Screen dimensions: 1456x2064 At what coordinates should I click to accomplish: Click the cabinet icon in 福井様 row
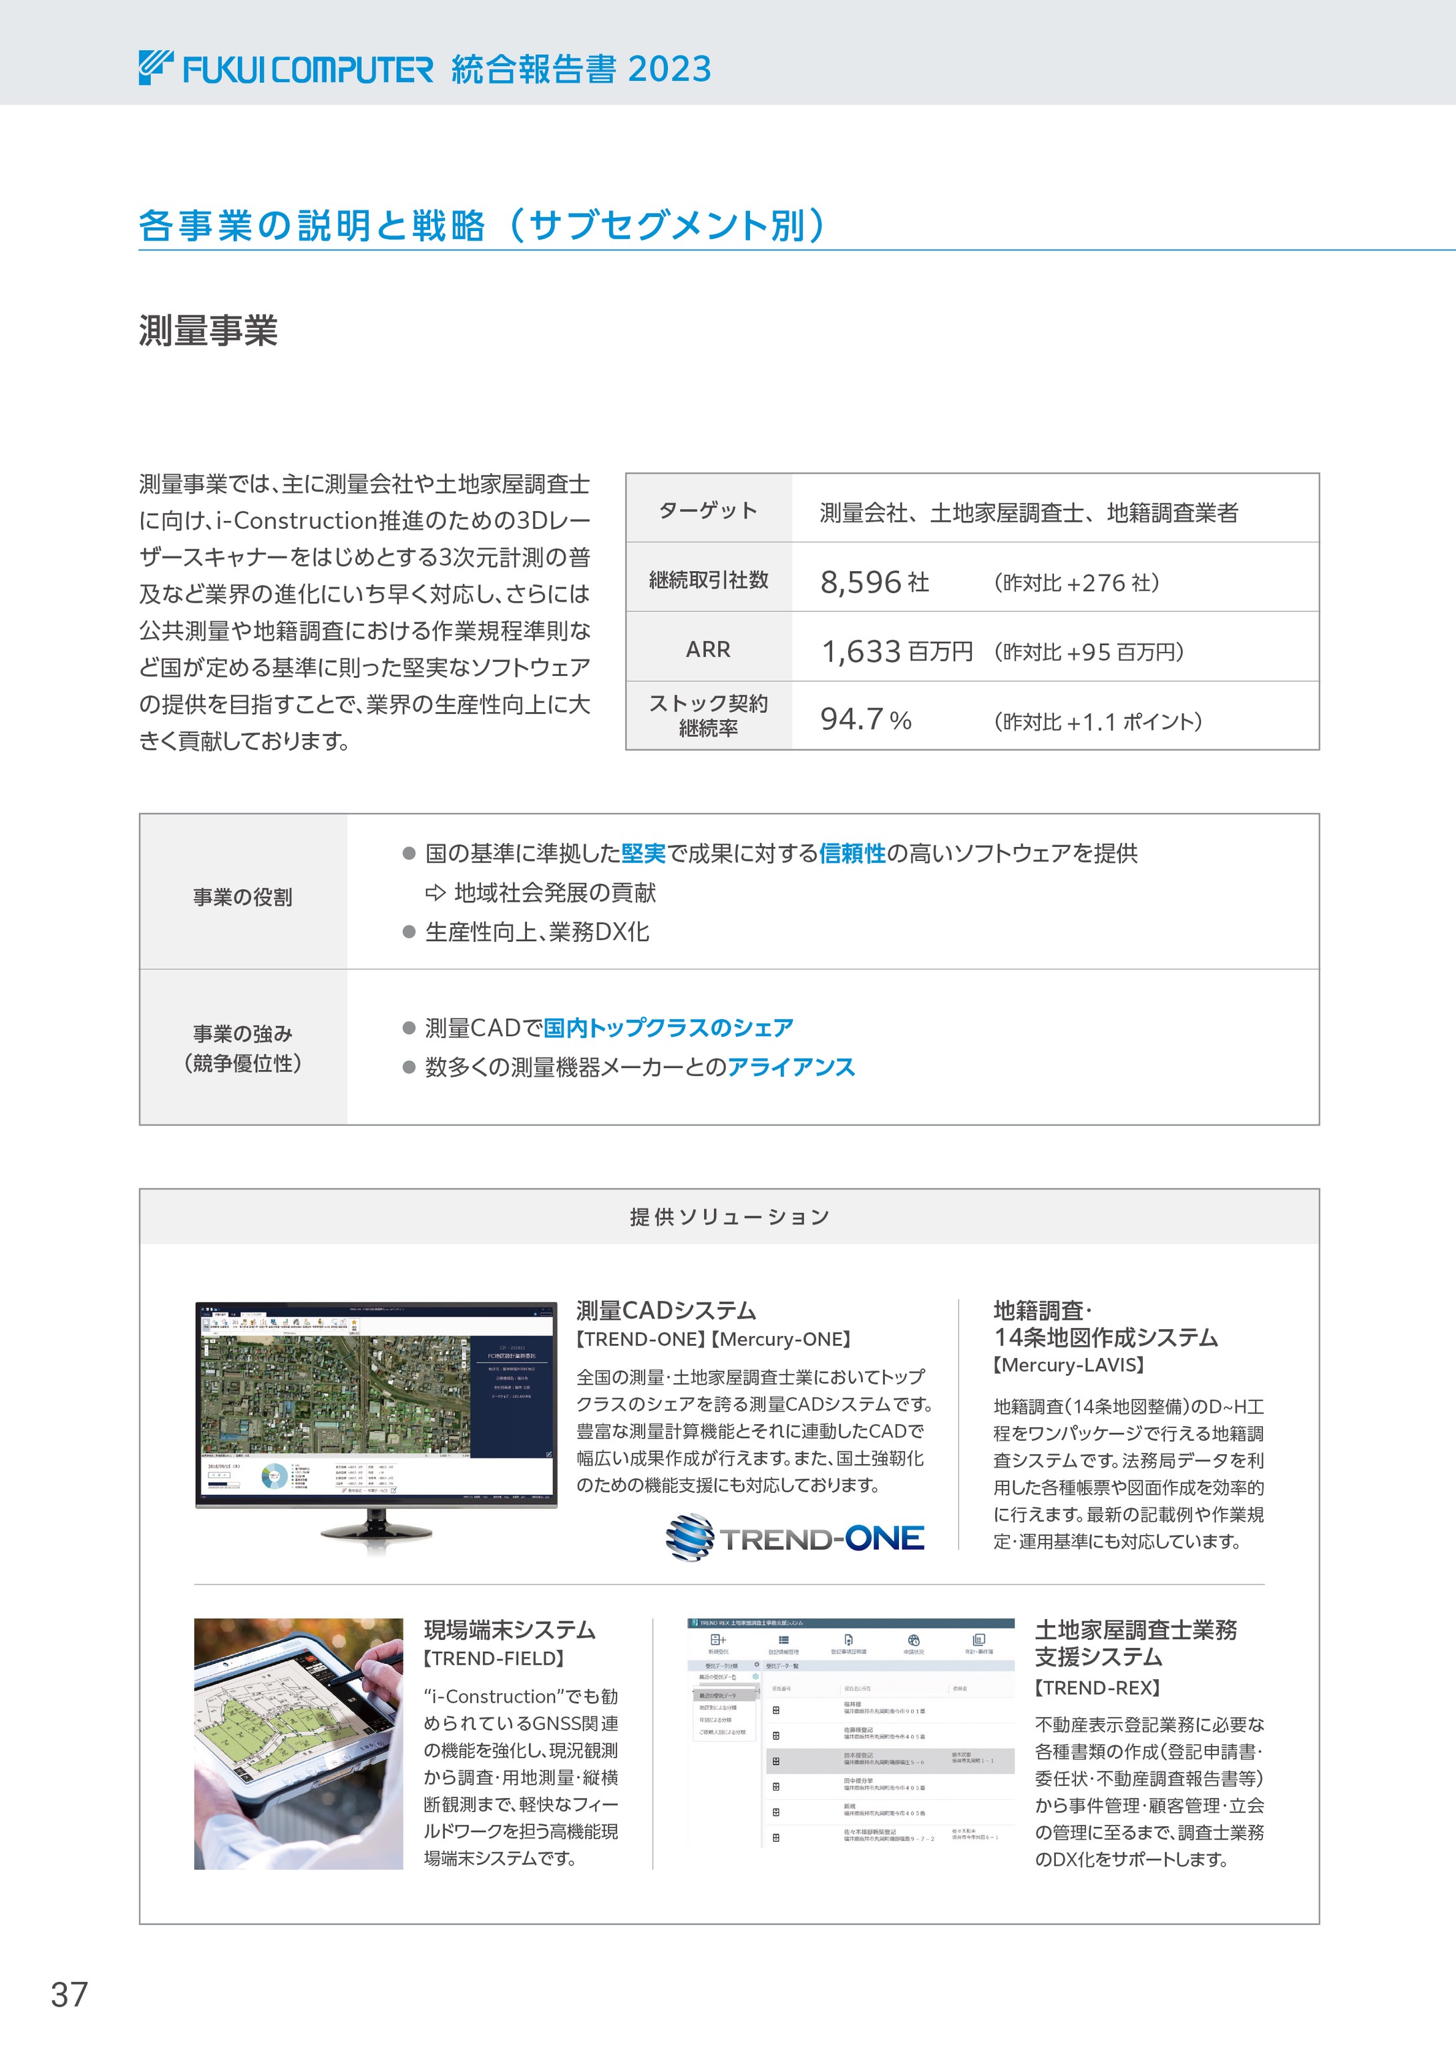pyautogui.click(x=777, y=1711)
